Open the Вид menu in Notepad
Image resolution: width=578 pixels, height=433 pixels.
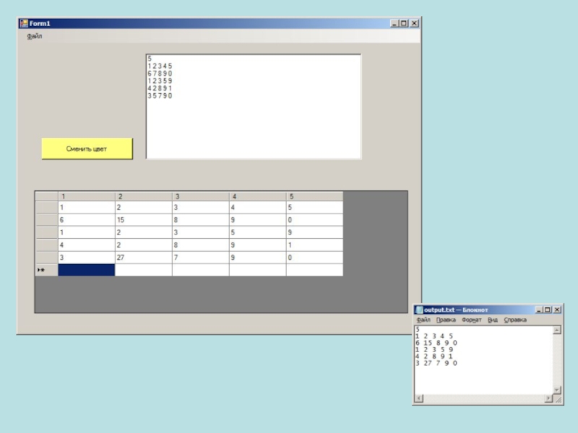coord(493,320)
